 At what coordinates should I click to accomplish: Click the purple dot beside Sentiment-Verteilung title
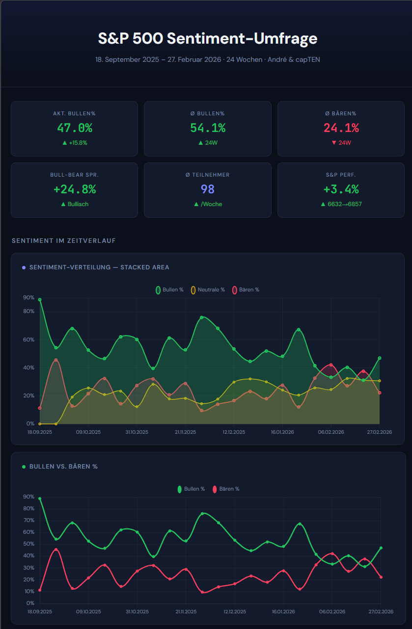pyautogui.click(x=24, y=267)
